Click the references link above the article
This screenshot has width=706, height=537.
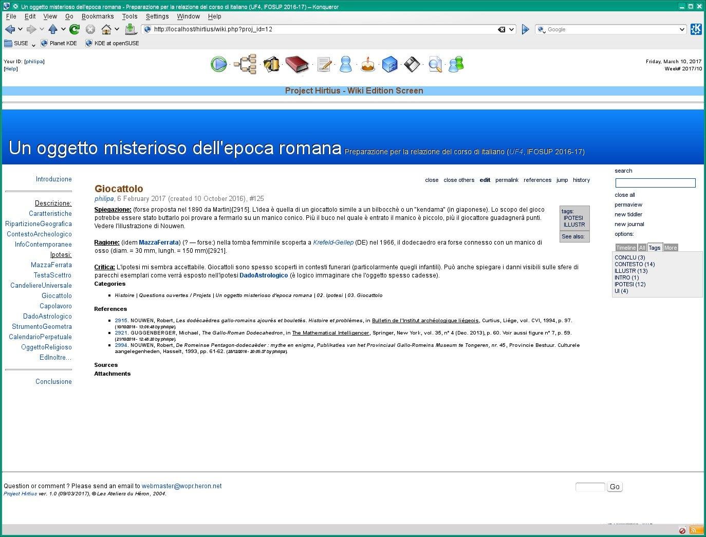(x=537, y=180)
